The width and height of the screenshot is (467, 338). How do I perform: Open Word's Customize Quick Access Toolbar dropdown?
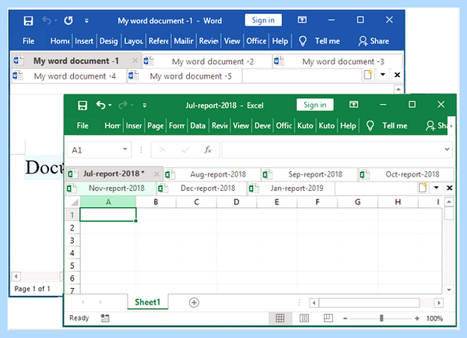86,20
